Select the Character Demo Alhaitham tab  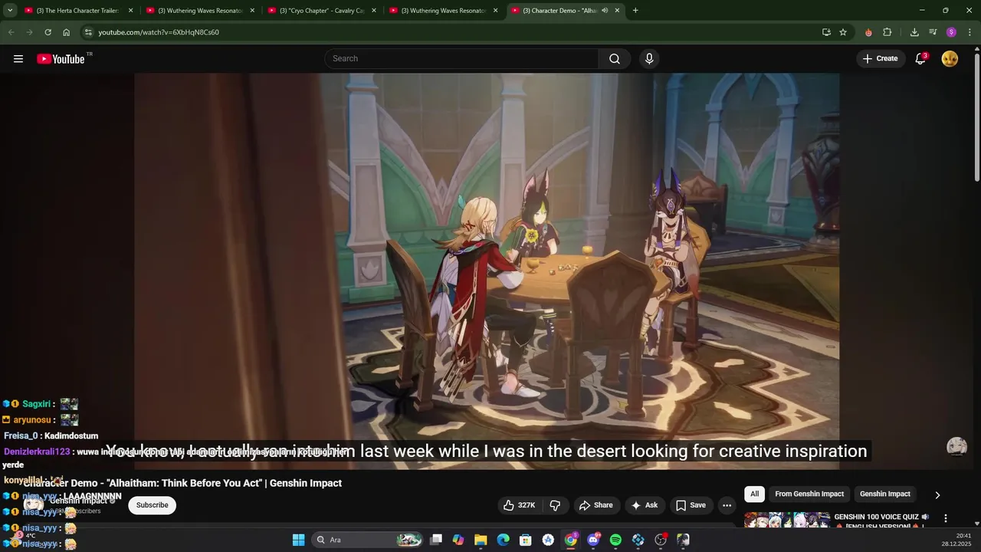[566, 11]
